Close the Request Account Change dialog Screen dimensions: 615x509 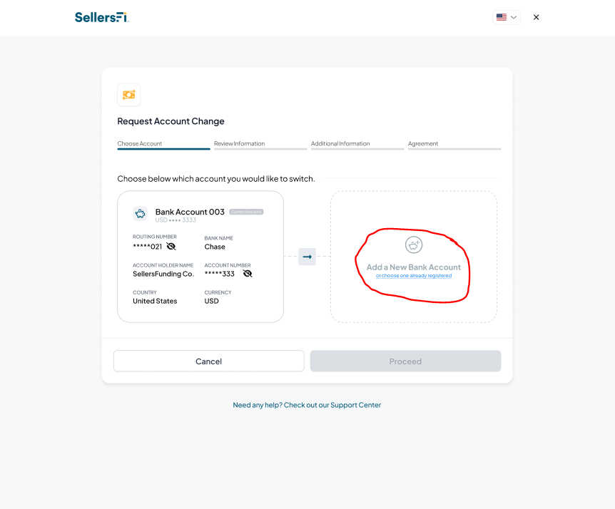[x=537, y=17]
